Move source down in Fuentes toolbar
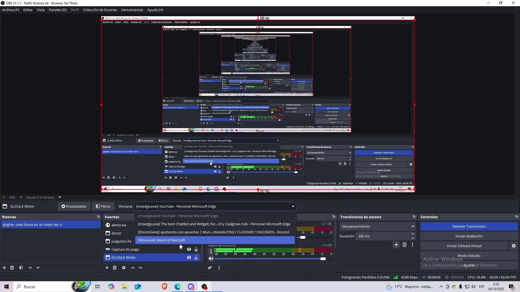This screenshot has width=520, height=292. [x=141, y=268]
